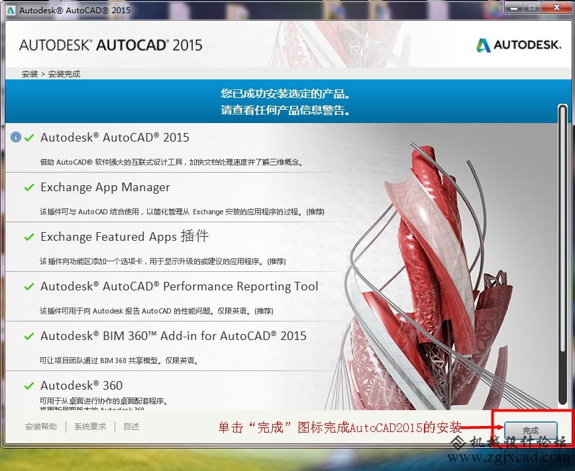
Task: Click the checkmark beside Exchange Featured Apps 插件
Action: (x=29, y=237)
